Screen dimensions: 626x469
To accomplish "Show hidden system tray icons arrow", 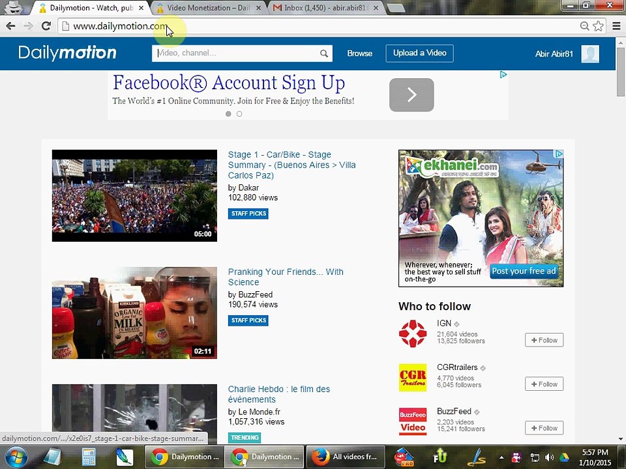I will point(501,457).
